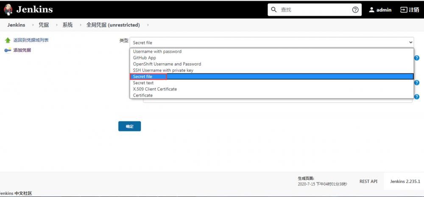424x197 pixels.
Task: Click the 查找 search input field
Action: [314, 10]
